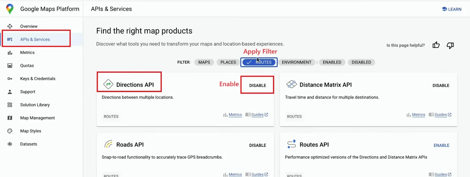The width and height of the screenshot is (470, 177).
Task: Click the Distance Matrix API card title
Action: click(325, 85)
